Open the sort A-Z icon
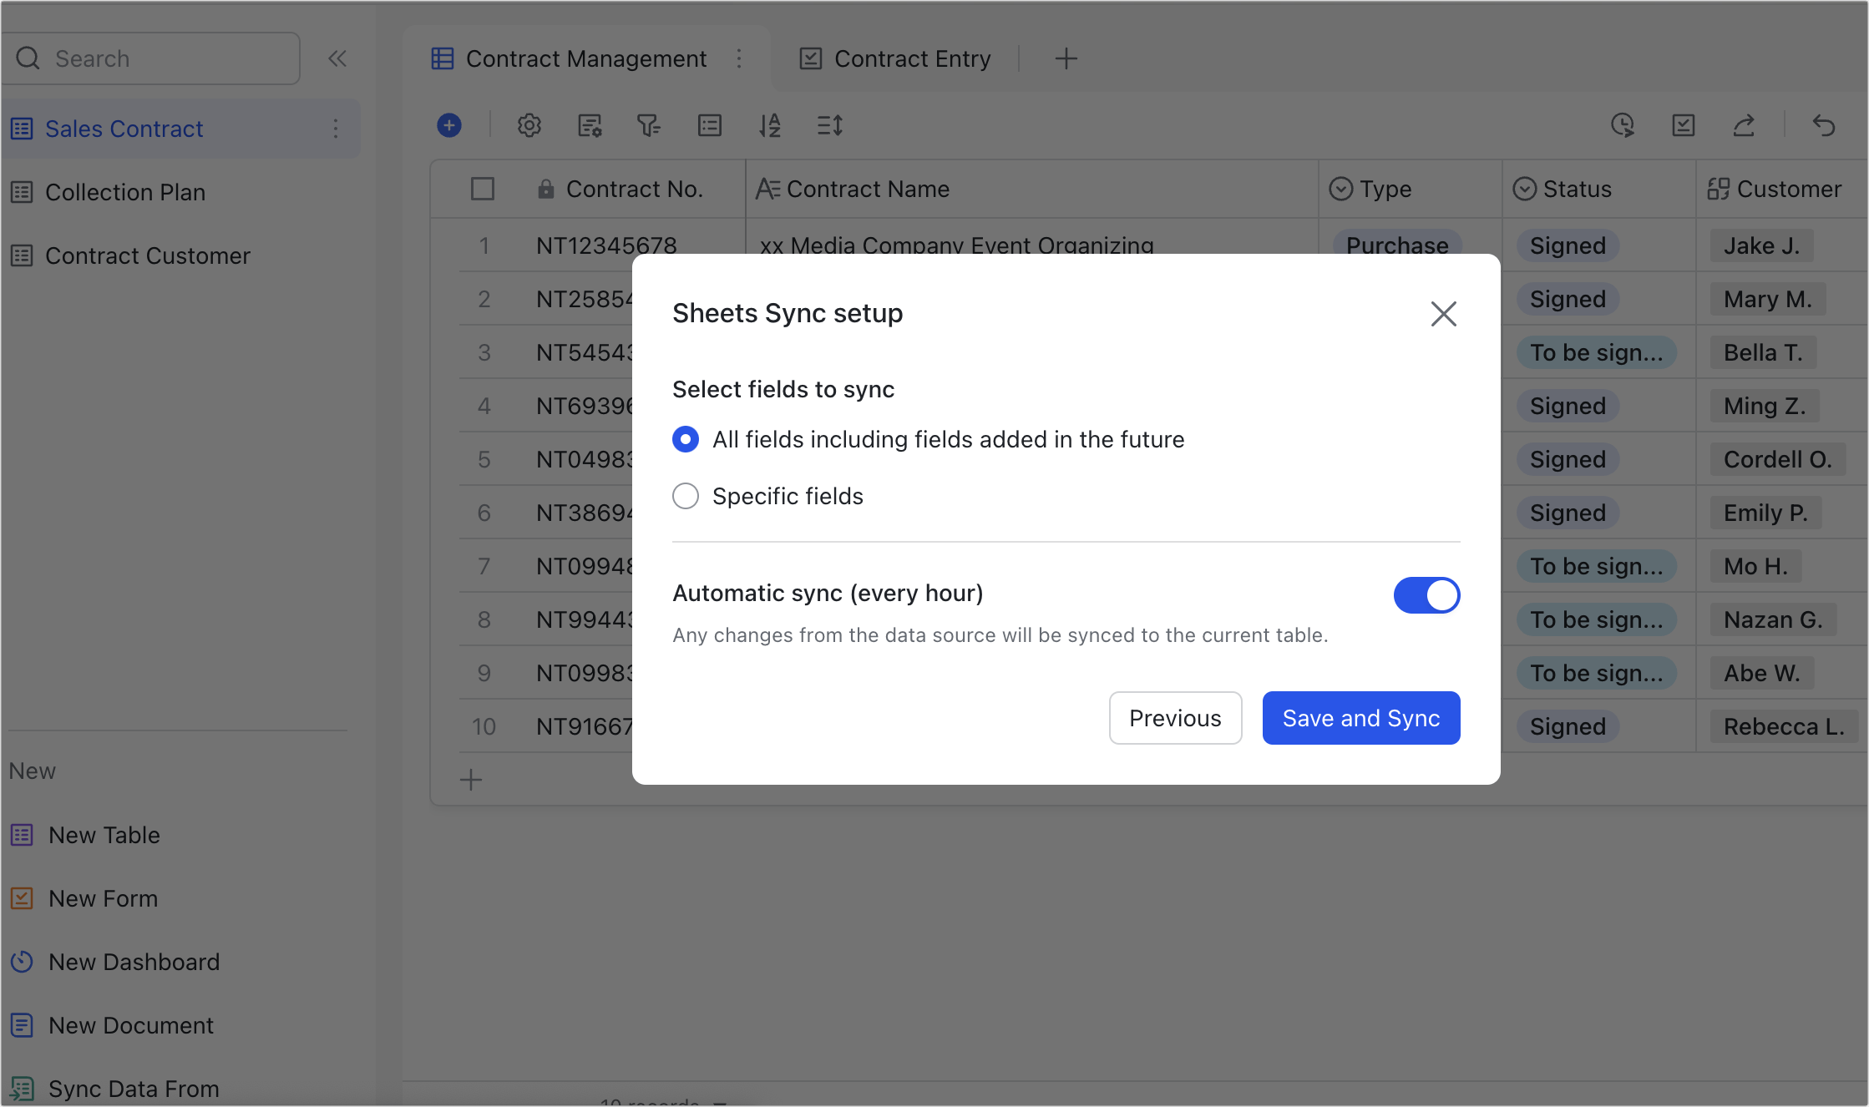Image resolution: width=1869 pixels, height=1107 pixels. [x=771, y=125]
